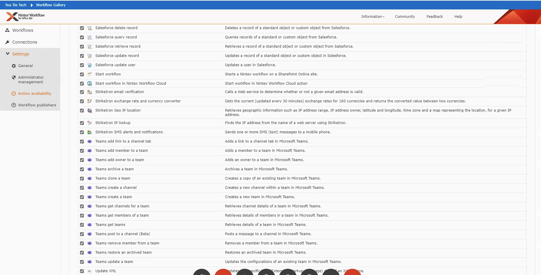Click 'Creates a copy of an existing team' description
Image resolution: width=541 pixels, height=275 pixels.
click(x=273, y=178)
